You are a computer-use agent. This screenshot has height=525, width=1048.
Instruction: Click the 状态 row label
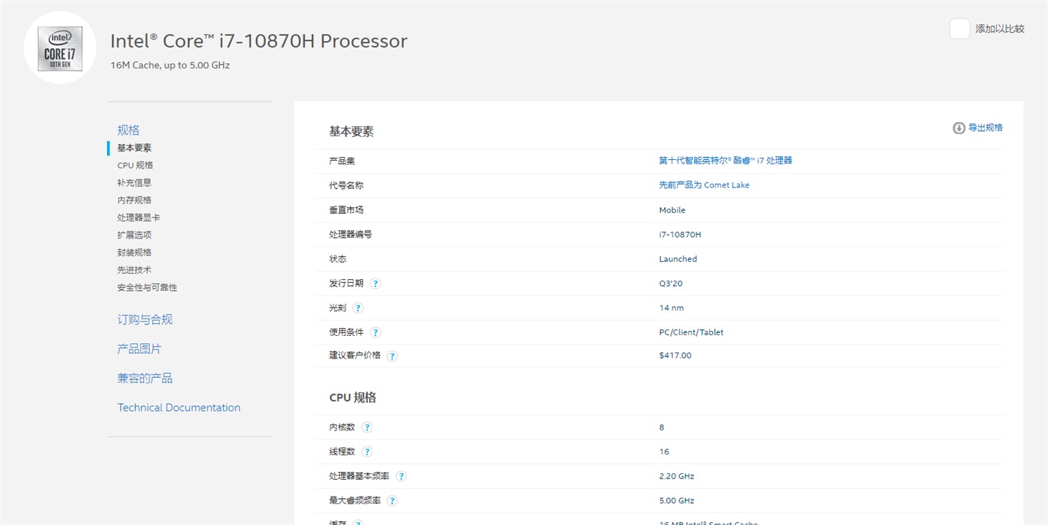[x=338, y=259]
